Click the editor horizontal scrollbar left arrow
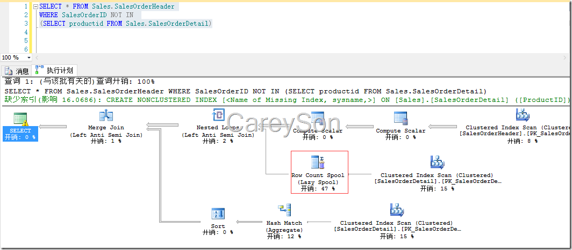572x250 pixels. 37,57
